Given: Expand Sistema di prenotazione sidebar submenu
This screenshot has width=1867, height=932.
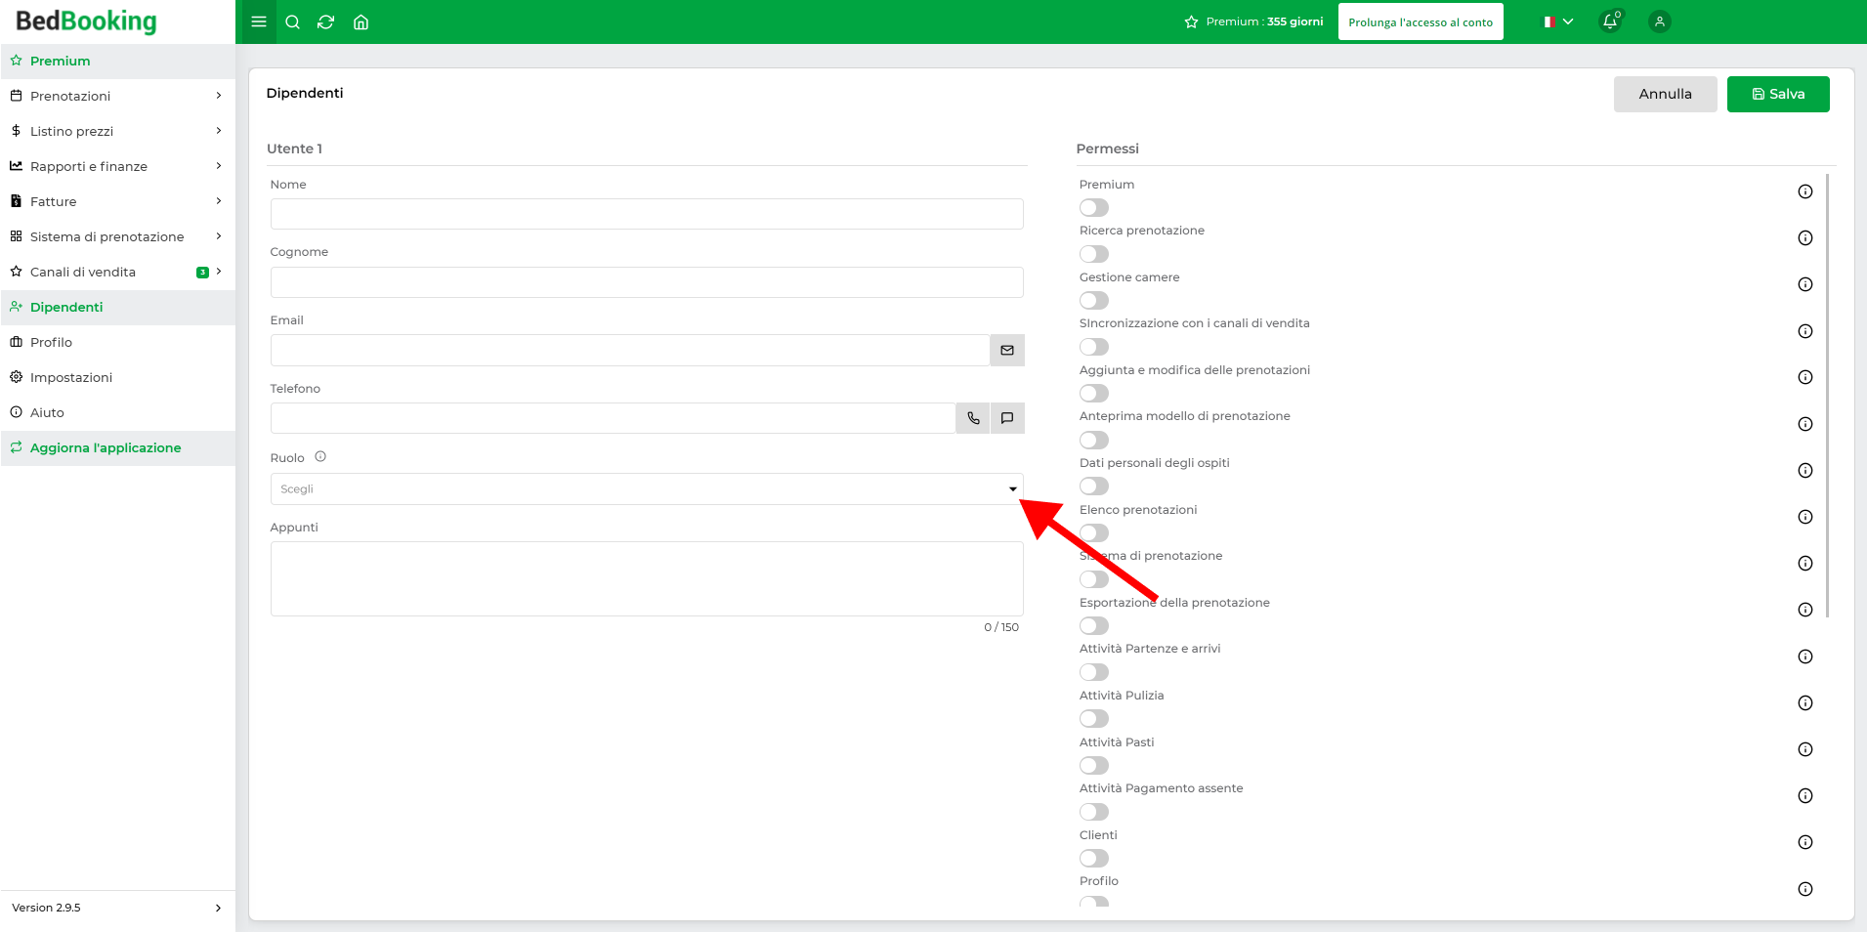Looking at the screenshot, I should click(x=219, y=236).
